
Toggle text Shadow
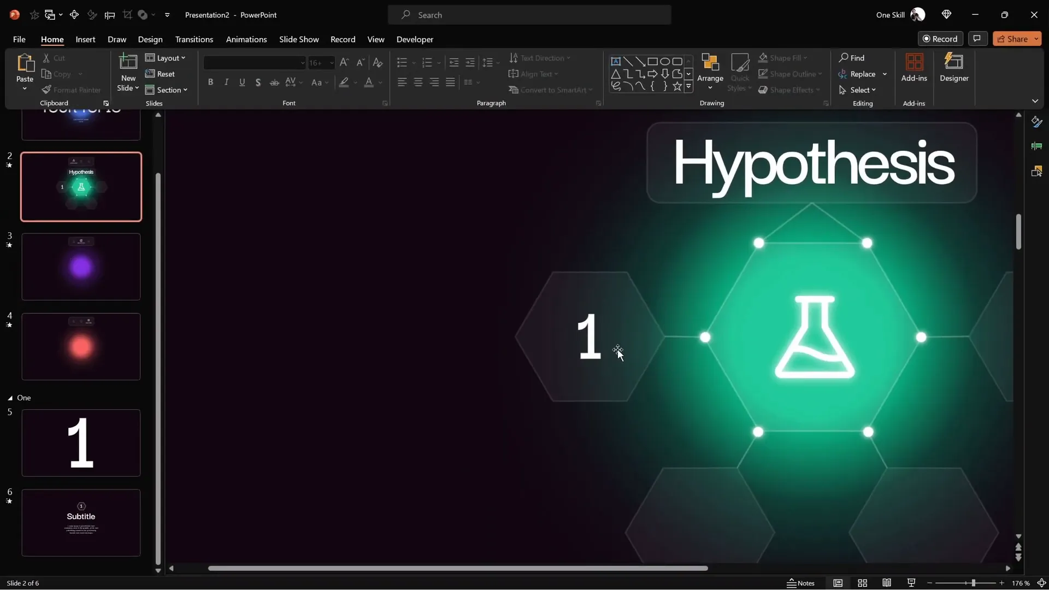[258, 82]
